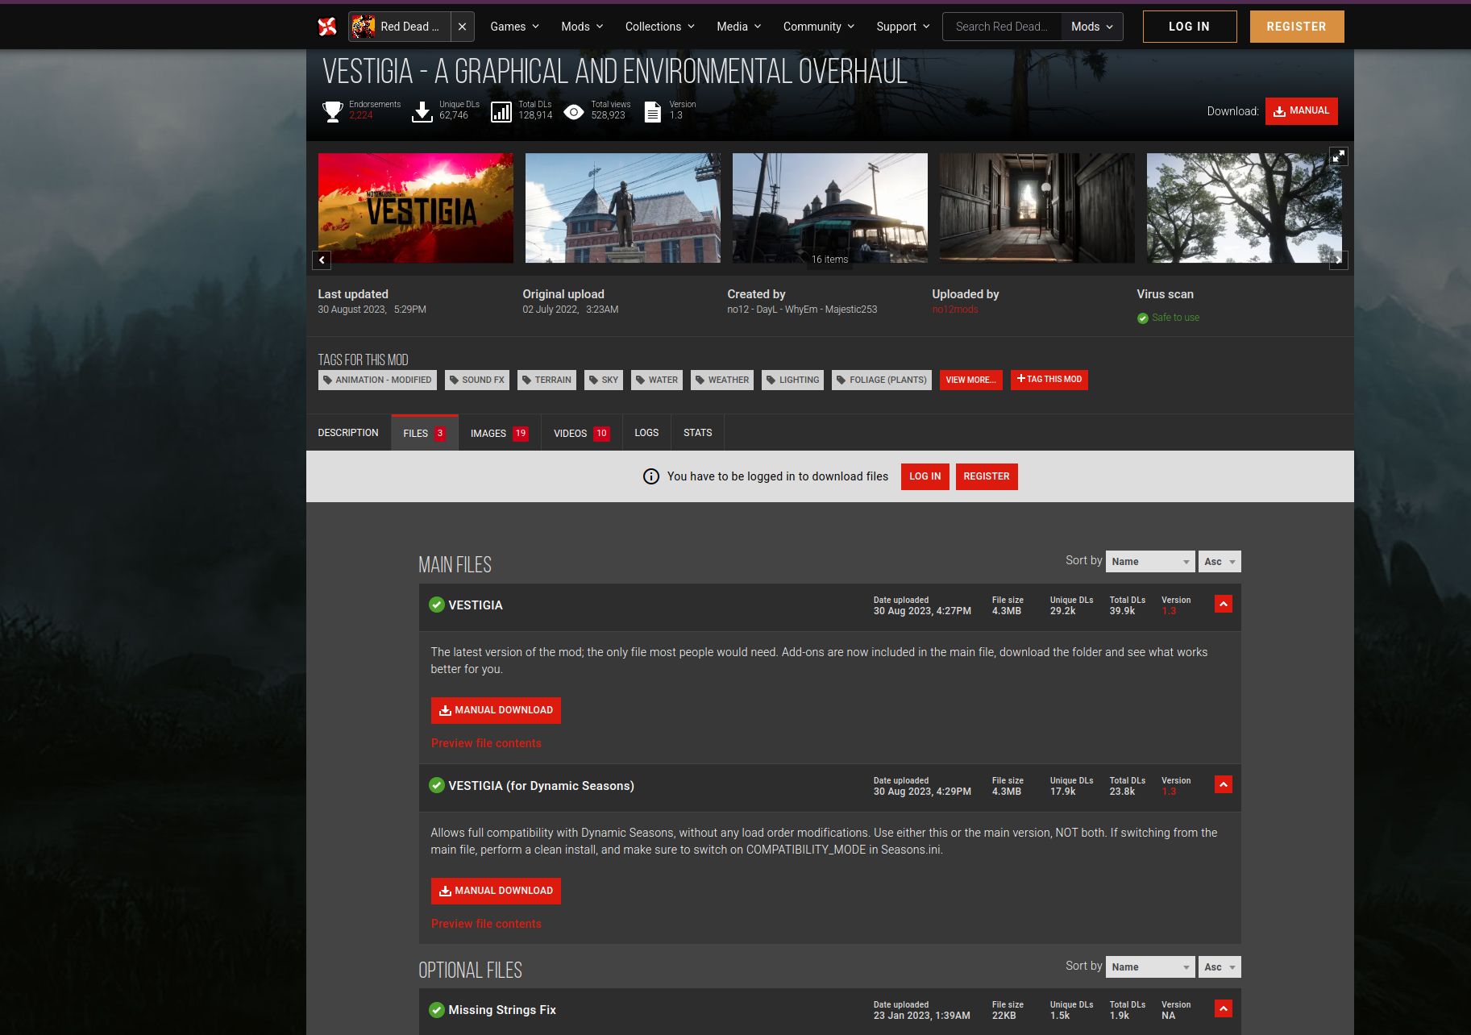1471x1035 pixels.
Task: Go to next gallery images
Action: (1339, 260)
